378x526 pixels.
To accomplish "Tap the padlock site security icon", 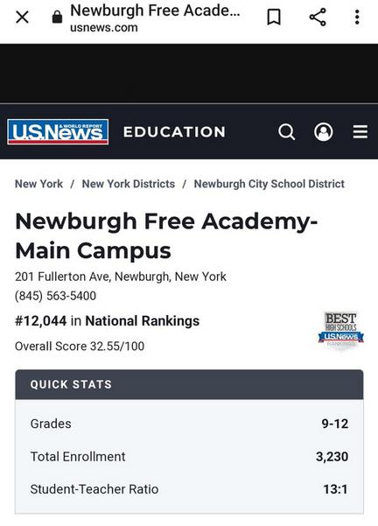I will coord(57,17).
